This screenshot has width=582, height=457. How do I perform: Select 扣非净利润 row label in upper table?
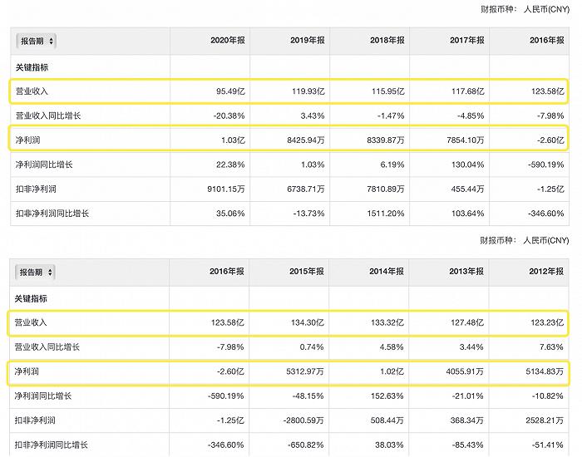pyautogui.click(x=37, y=188)
